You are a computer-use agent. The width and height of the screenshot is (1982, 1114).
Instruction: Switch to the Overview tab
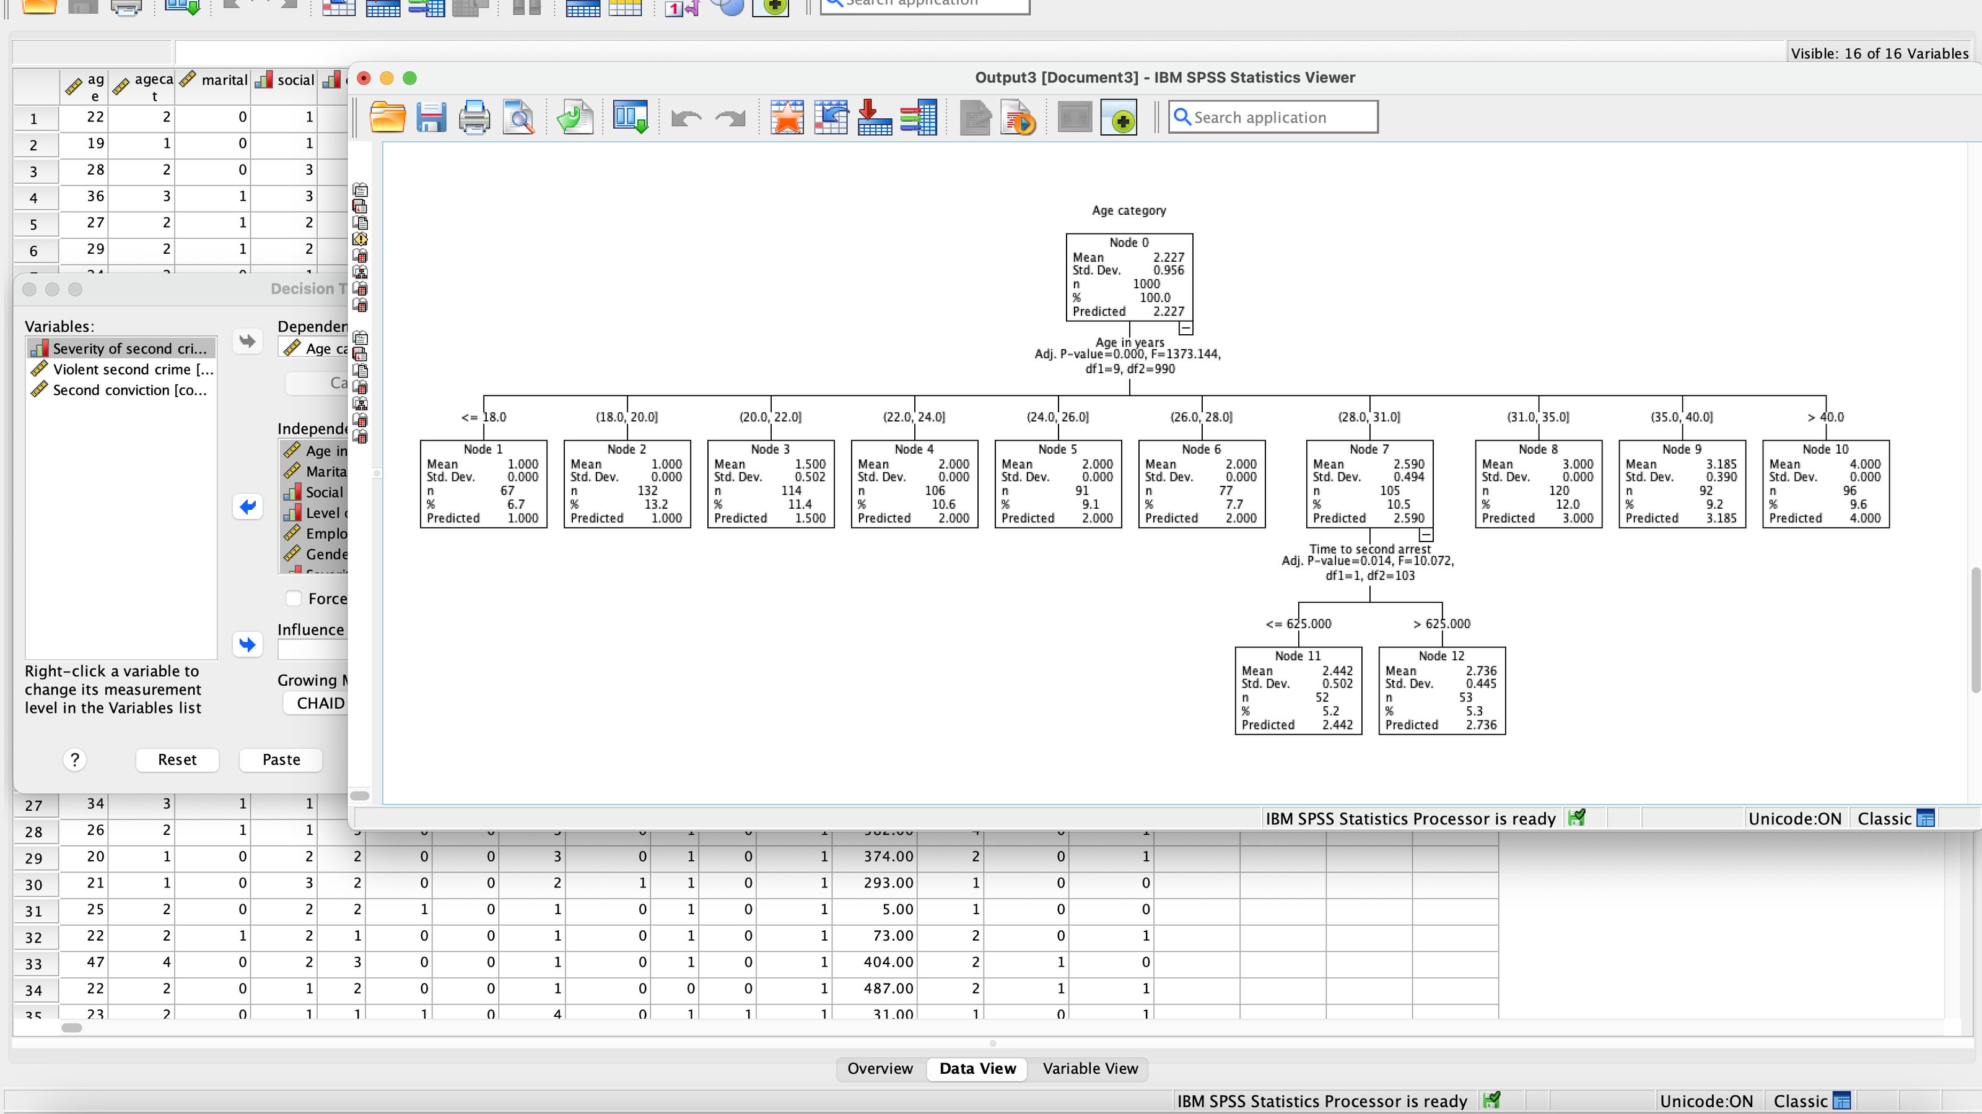[880, 1069]
